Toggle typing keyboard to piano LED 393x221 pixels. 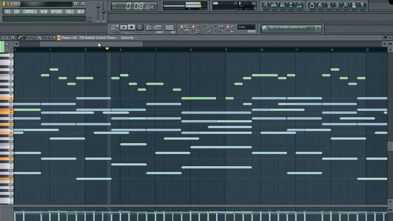(x=182, y=26)
